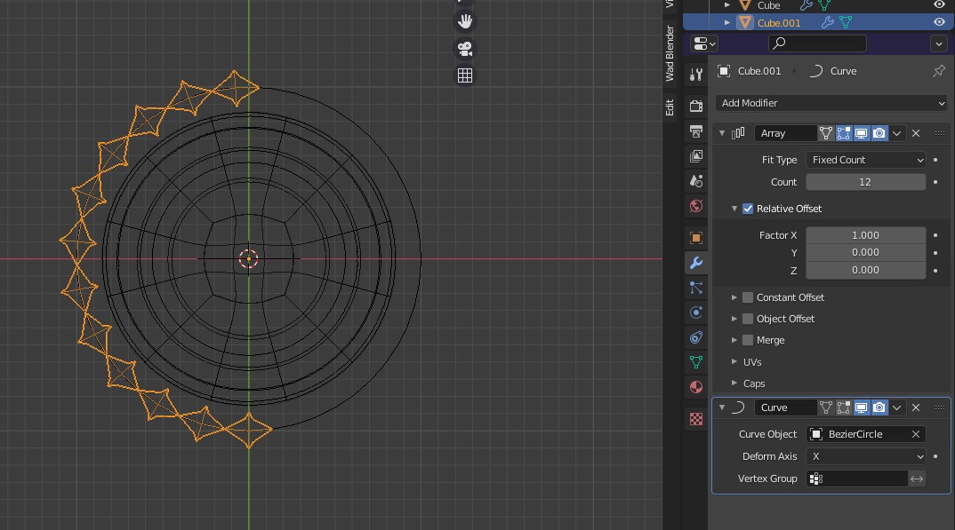Open the Texture Properties checkered tab
Viewport: 955px width, 530px height.
(695, 418)
